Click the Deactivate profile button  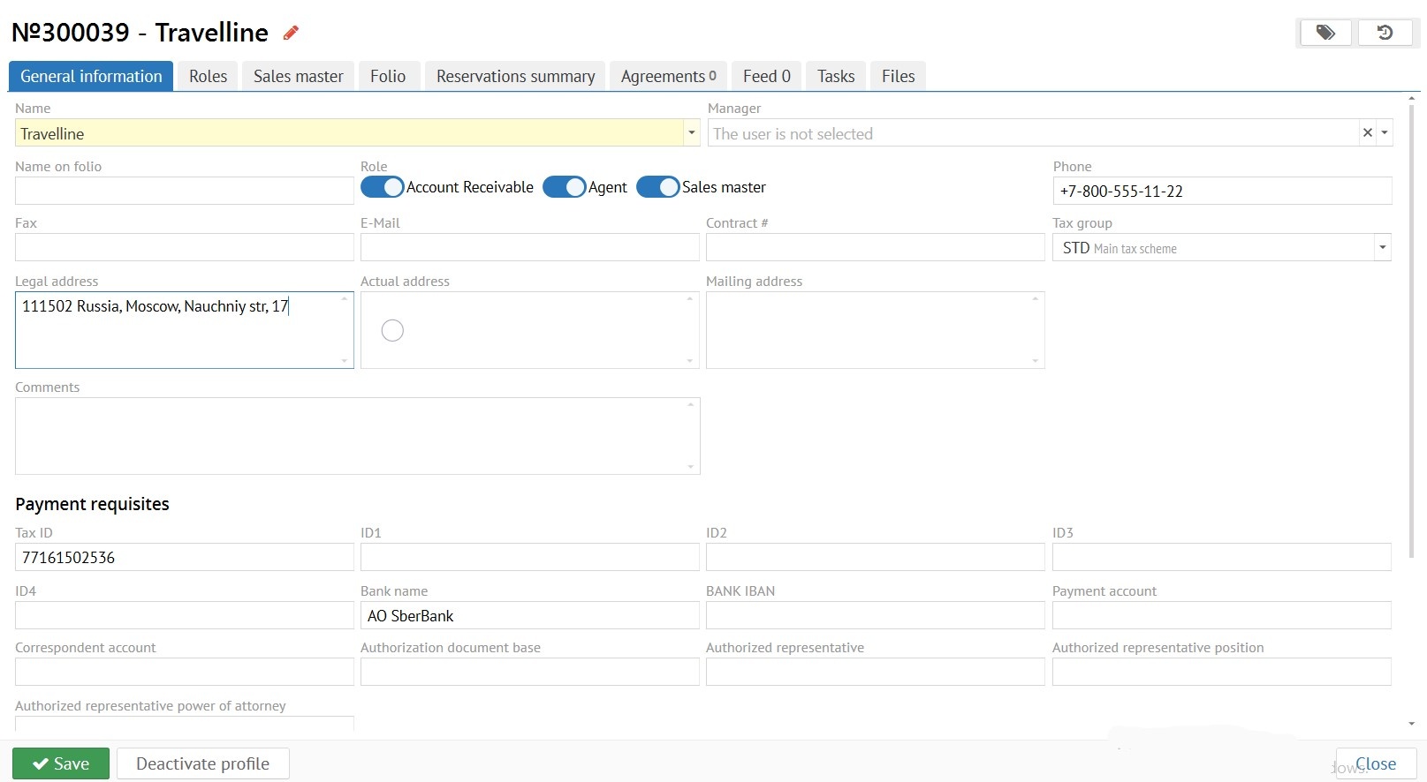pos(202,763)
